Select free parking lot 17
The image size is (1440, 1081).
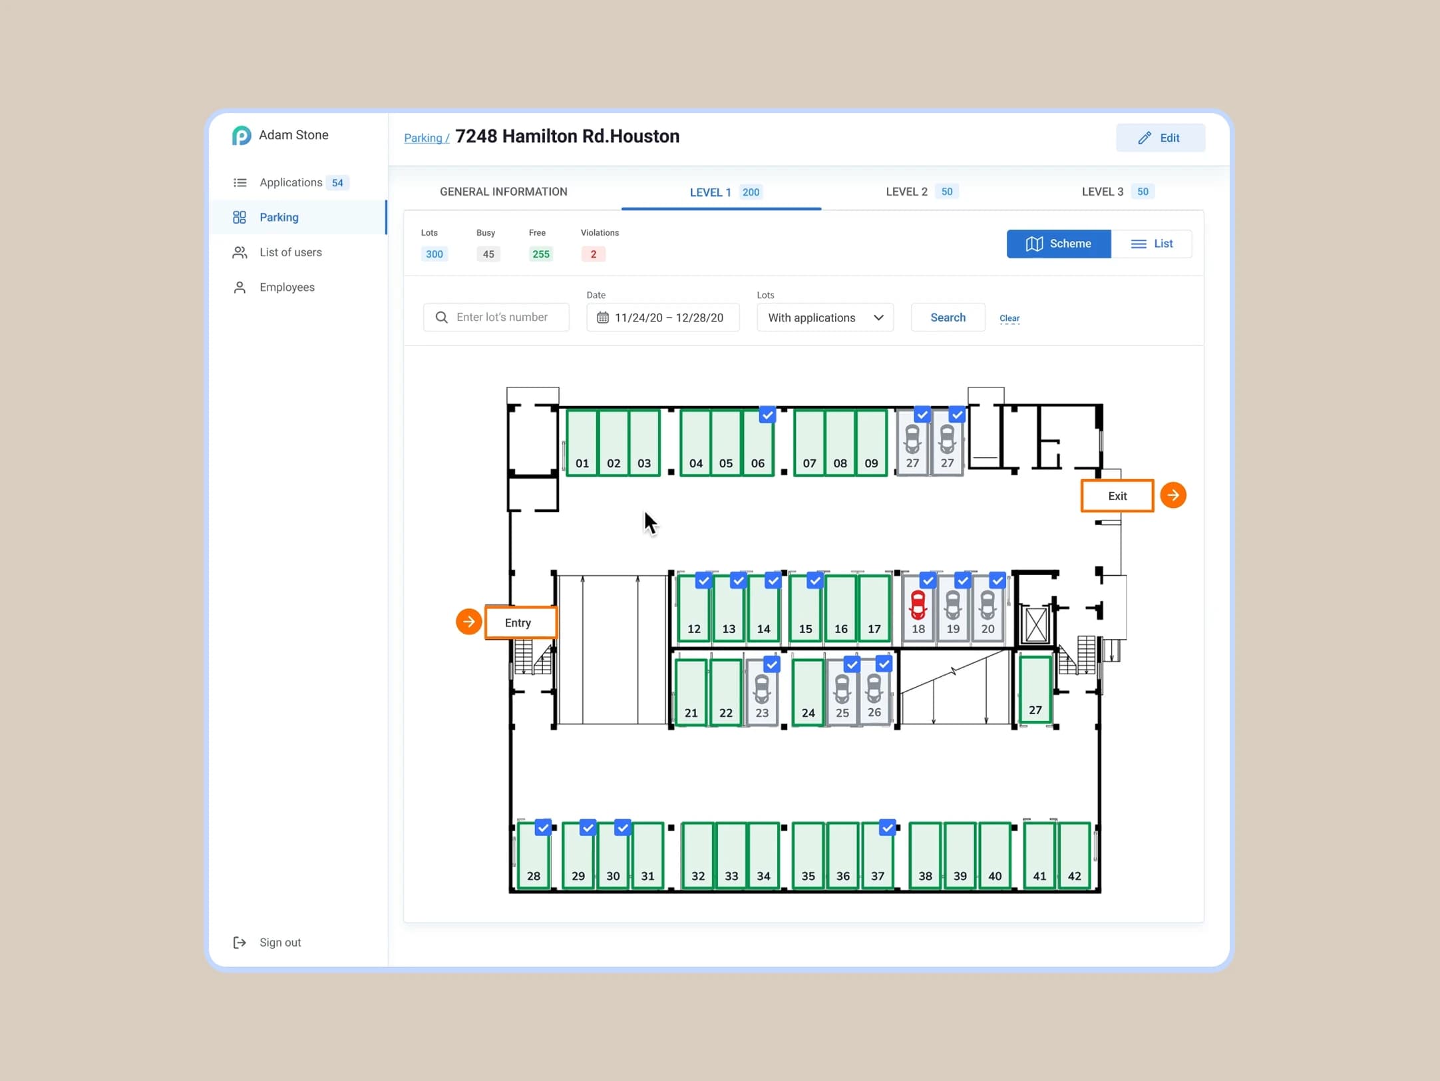coord(874,608)
